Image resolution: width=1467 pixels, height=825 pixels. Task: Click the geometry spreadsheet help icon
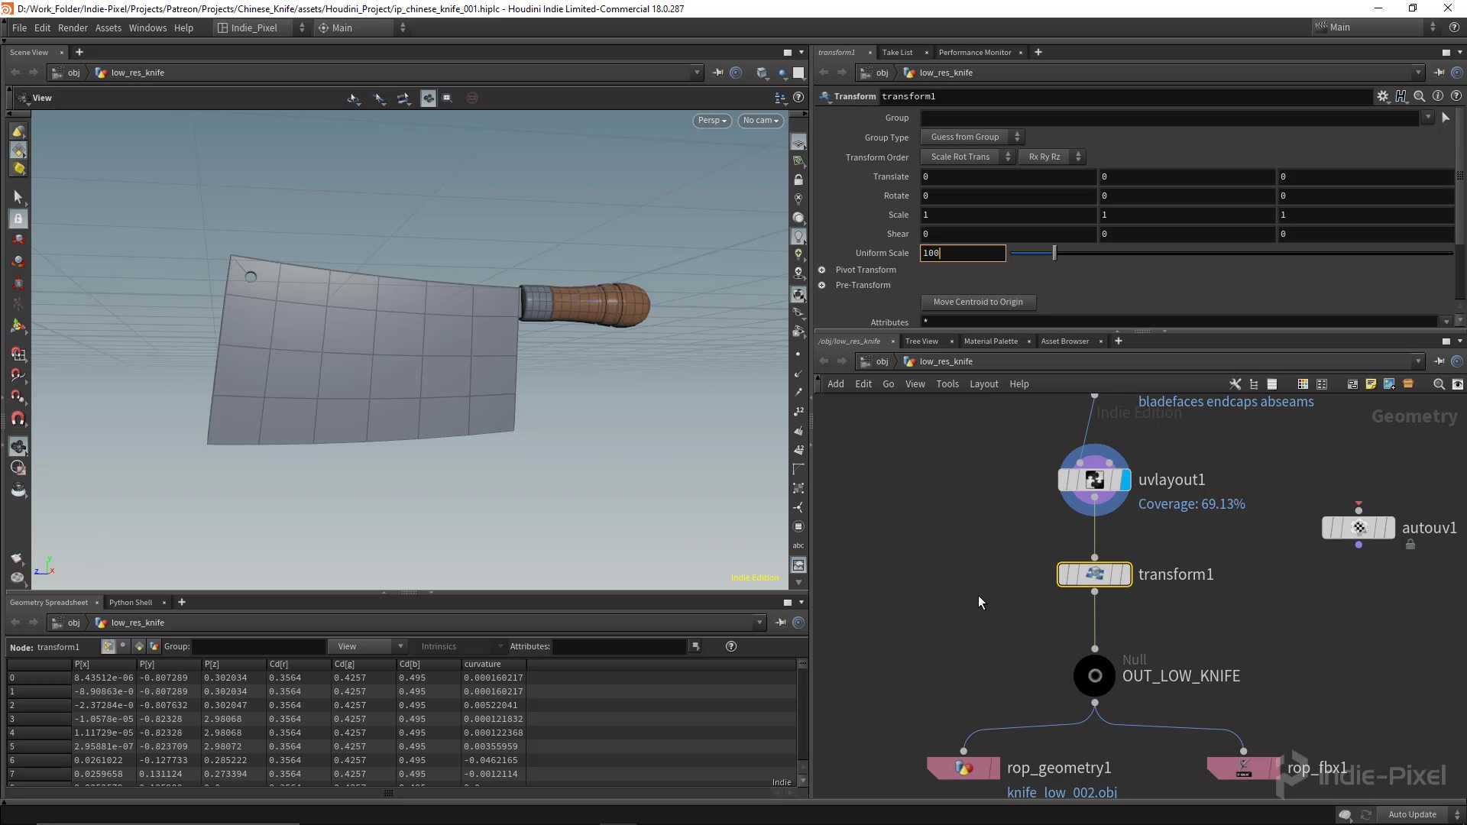point(731,646)
